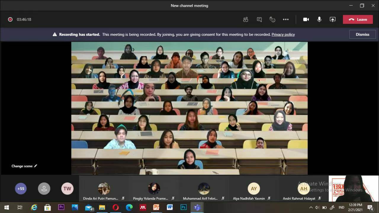
Task: Select the TW participant avatar
Action: pyautogui.click(x=67, y=188)
